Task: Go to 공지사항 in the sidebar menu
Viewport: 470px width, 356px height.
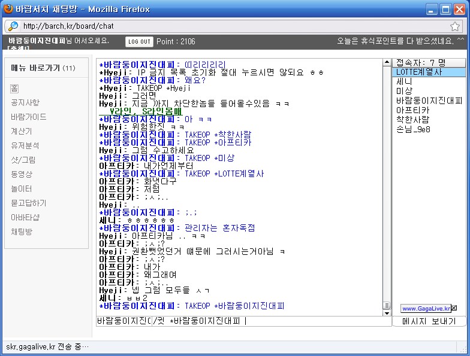Action: [x=25, y=102]
